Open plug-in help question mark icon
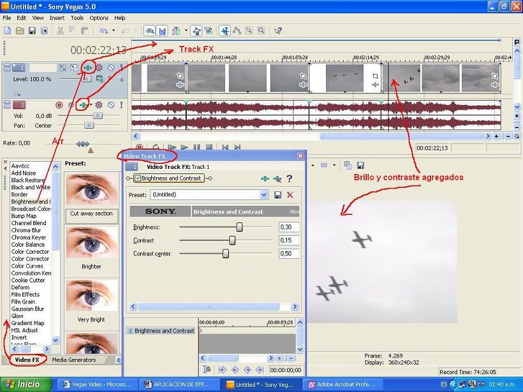The image size is (523, 392). point(289,179)
